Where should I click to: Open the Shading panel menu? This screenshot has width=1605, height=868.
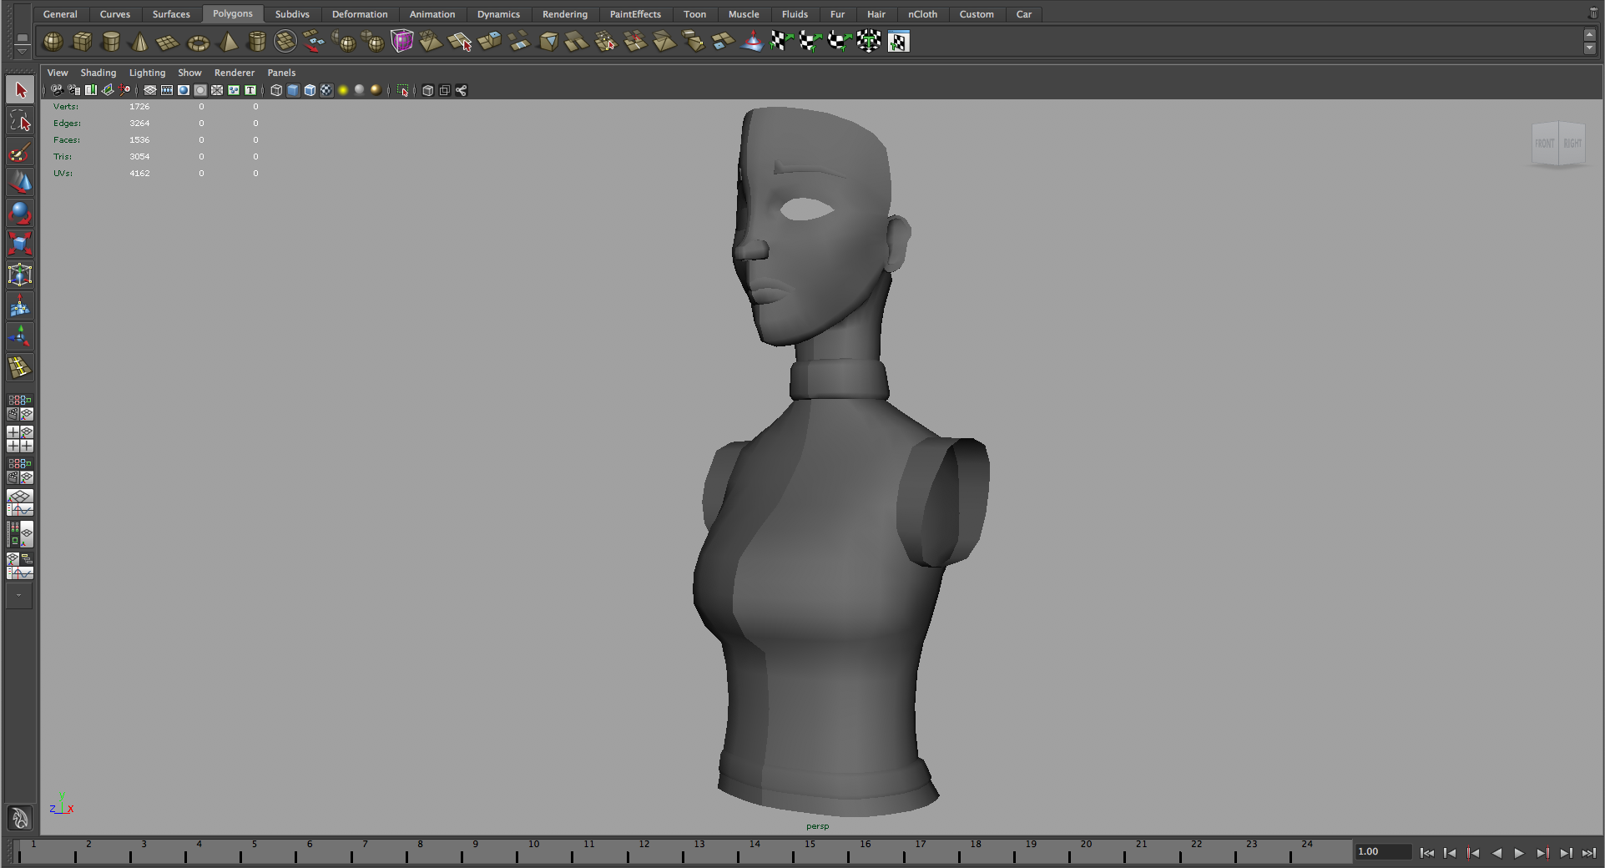click(98, 73)
